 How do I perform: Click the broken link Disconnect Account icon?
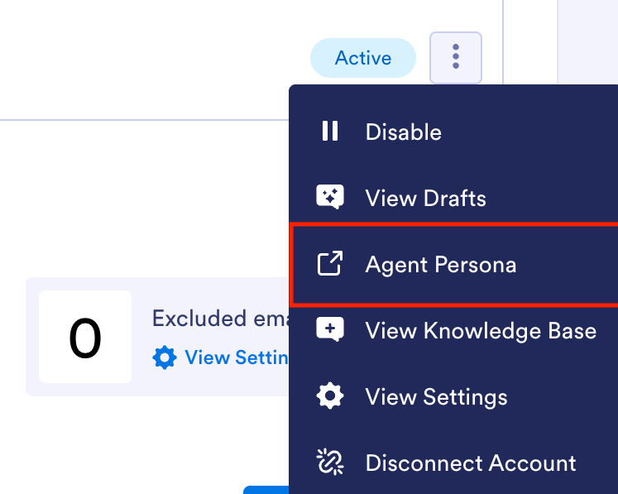pos(330,462)
